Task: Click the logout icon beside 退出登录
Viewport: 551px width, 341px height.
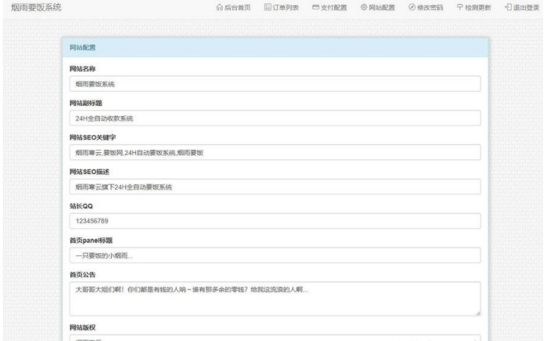Action: pyautogui.click(x=509, y=7)
